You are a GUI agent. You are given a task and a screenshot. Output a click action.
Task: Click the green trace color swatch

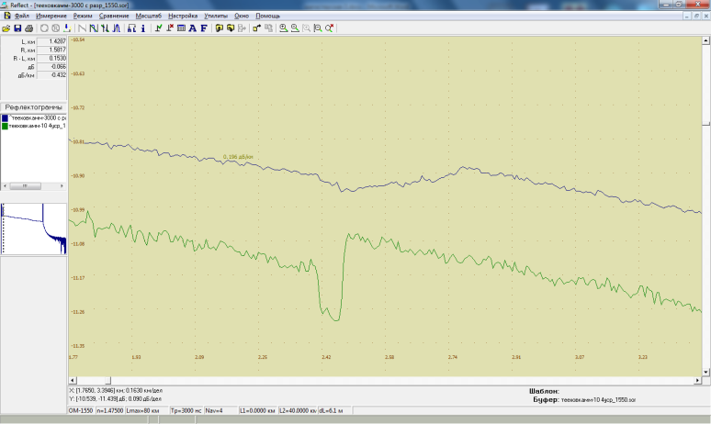(5, 127)
